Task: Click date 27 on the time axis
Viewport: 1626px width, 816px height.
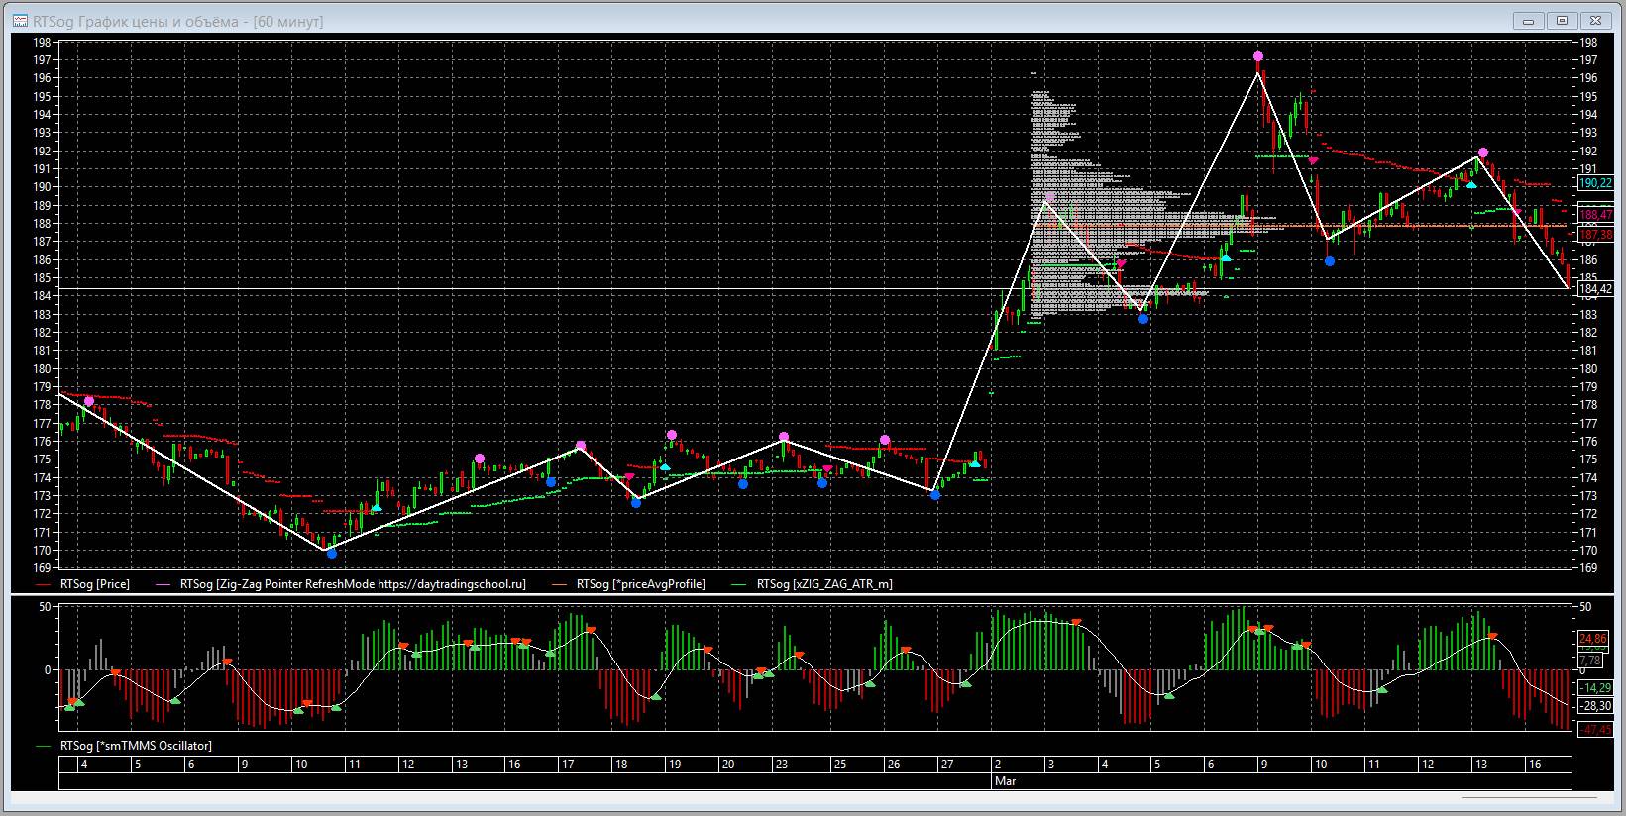Action: (x=946, y=765)
